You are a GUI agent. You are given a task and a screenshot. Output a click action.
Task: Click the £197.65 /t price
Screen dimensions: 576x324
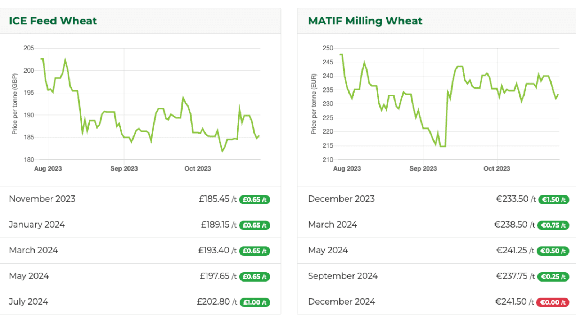(218, 276)
